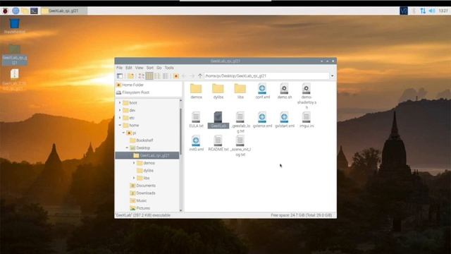
Task: Select the GeeXLab folder on the desktop
Action: coord(14,55)
